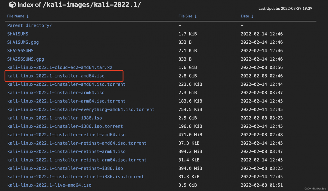This screenshot has width=328, height=191.
Task: Click the cube icon beside Index of
Action: click(x=12, y=5)
